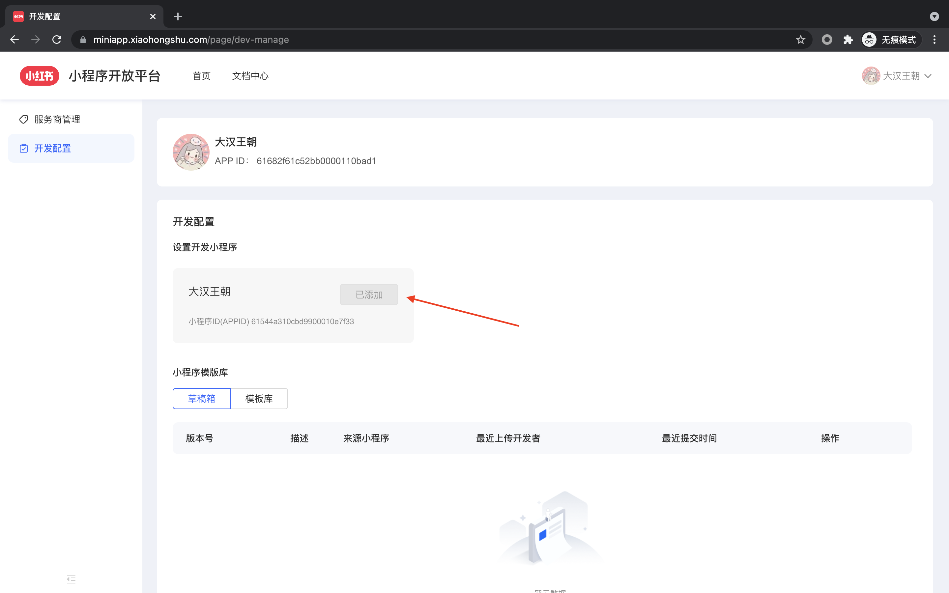Open the browser extensions puzzle icon
949x593 pixels.
coord(848,40)
